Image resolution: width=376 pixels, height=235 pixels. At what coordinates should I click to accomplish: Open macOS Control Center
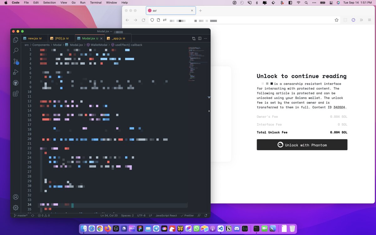[x=331, y=3]
